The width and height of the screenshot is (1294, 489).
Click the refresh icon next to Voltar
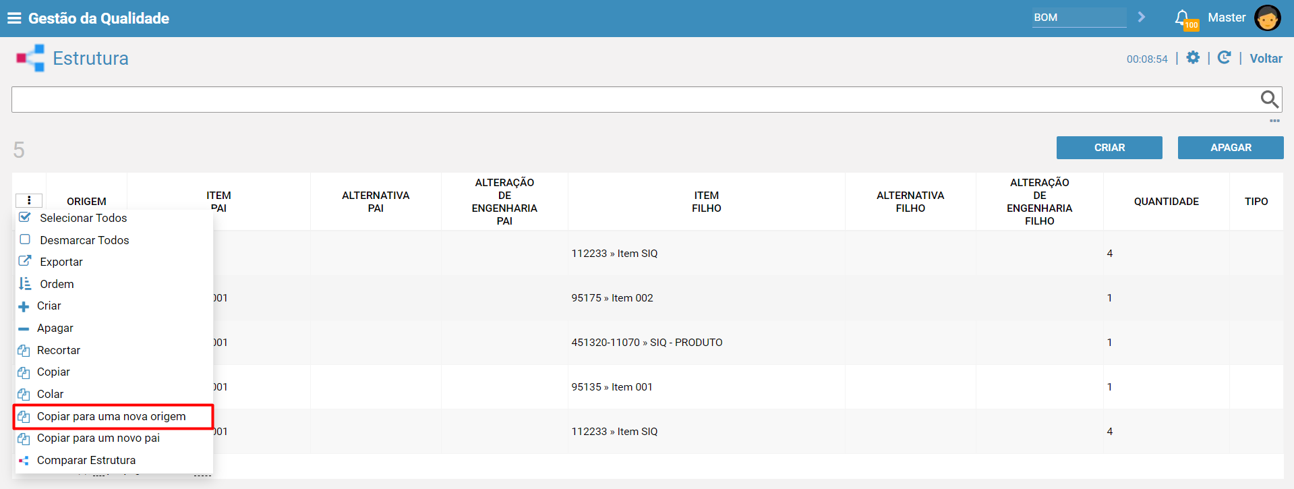click(1225, 58)
